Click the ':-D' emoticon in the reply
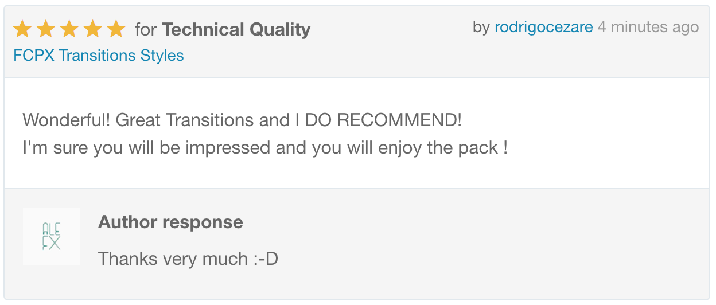 [265, 259]
